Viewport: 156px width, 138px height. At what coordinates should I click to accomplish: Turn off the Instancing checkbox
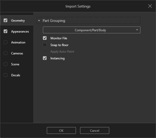point(45,58)
